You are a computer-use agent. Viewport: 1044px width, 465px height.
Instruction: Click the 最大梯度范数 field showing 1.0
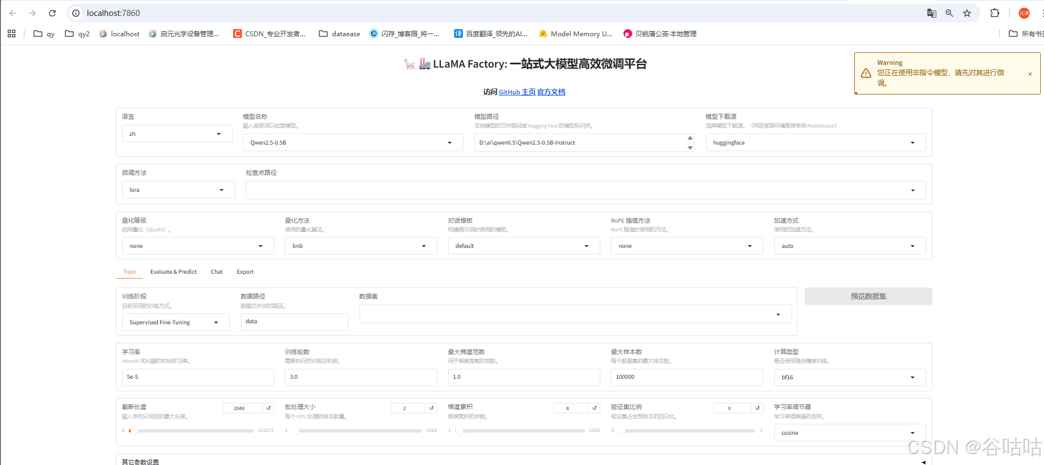click(x=524, y=377)
